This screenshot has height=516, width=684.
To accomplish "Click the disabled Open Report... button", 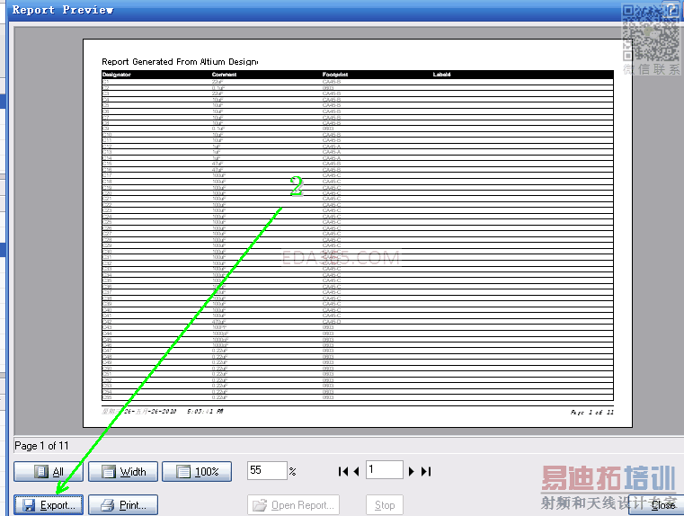I will tap(293, 505).
